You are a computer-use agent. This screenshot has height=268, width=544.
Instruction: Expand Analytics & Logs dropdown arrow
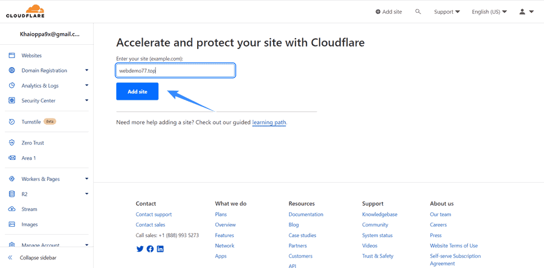[86, 85]
